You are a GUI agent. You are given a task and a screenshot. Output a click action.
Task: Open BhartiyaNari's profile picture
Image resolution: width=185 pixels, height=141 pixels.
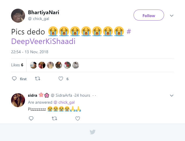[x=18, y=16]
